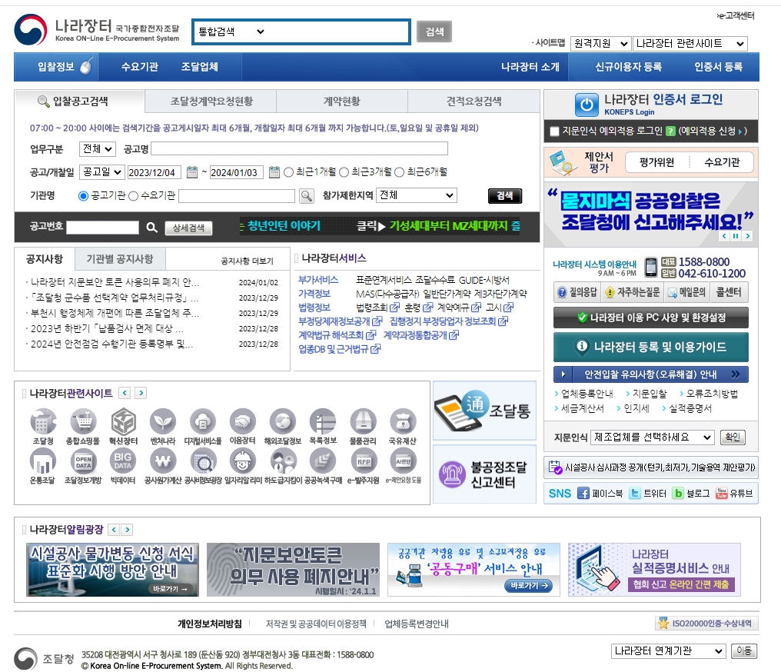Click the gray 검색 button at top

[x=434, y=32]
